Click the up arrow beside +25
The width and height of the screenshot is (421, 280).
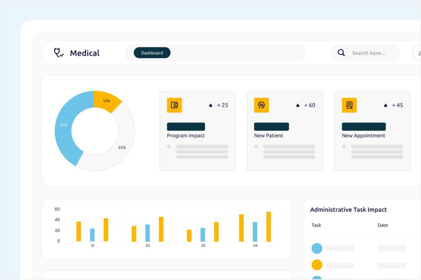click(211, 105)
